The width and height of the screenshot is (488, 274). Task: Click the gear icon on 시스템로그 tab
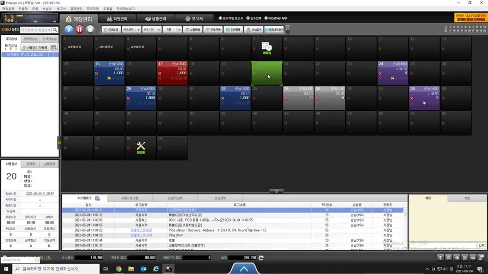point(97,198)
